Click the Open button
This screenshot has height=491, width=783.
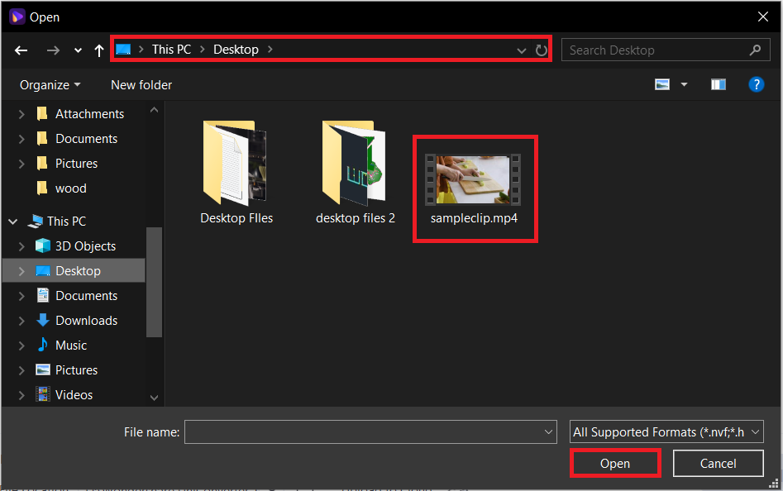click(615, 463)
